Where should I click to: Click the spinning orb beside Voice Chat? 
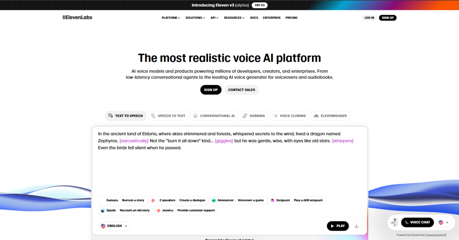[x=394, y=223]
